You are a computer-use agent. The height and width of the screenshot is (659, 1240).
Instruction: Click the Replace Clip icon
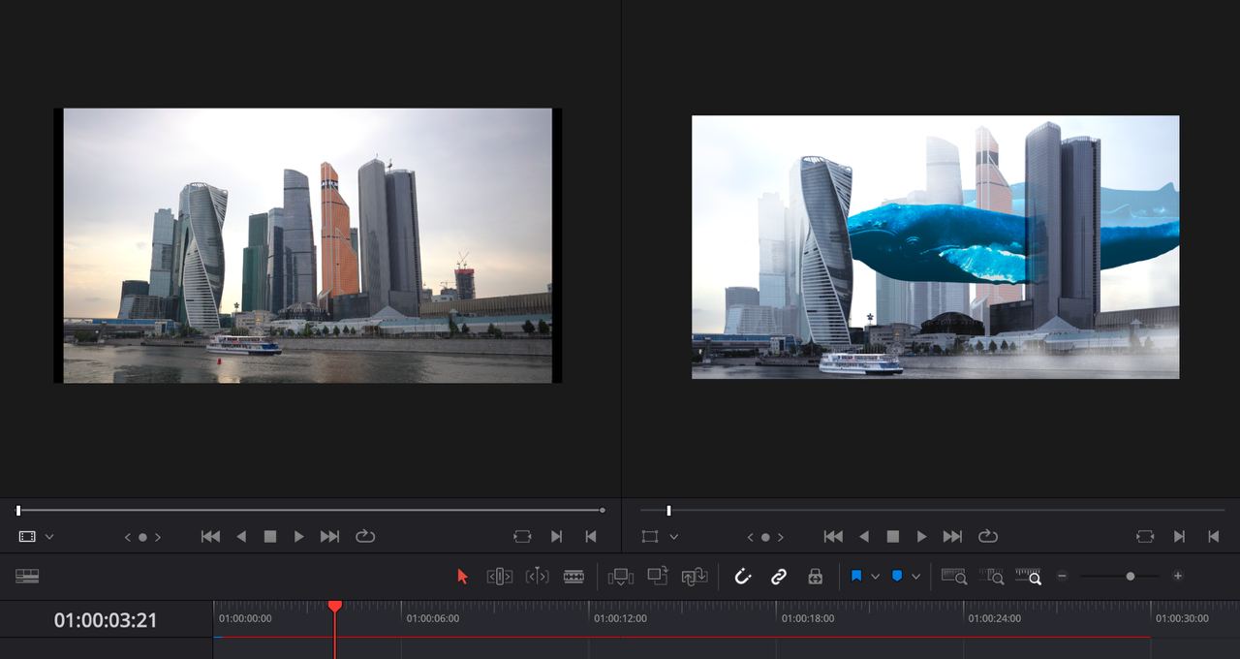695,577
